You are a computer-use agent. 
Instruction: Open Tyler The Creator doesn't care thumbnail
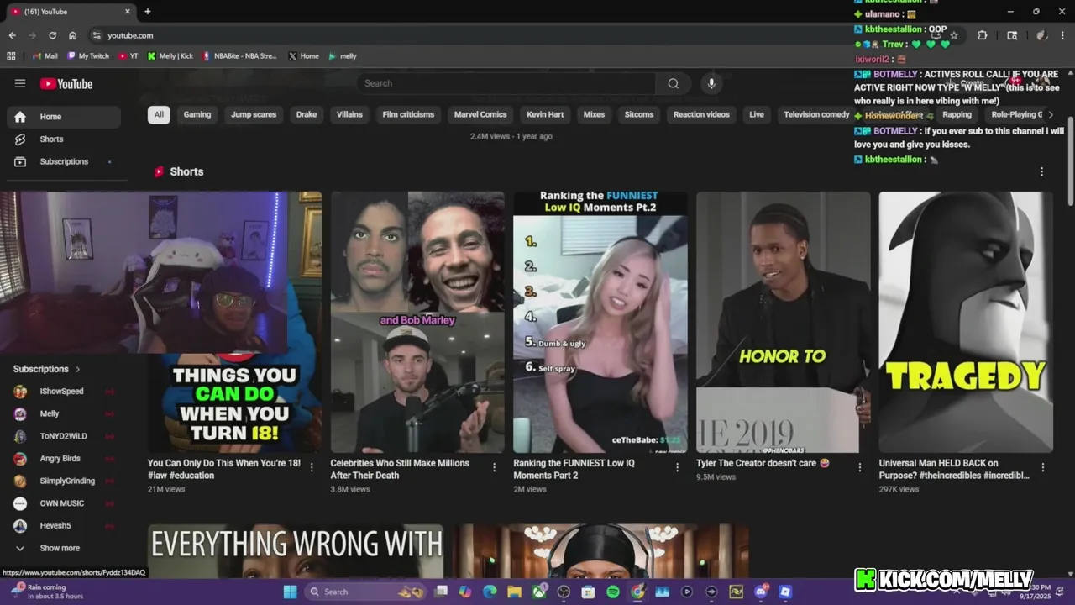[x=783, y=322]
